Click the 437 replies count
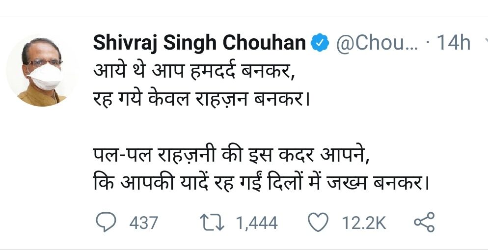The image size is (488, 252). (x=143, y=224)
